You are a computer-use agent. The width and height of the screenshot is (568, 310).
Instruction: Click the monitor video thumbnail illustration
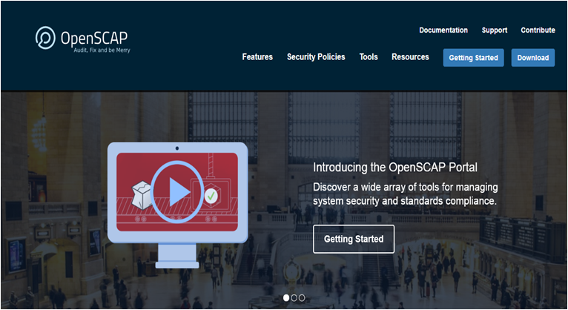(177, 205)
